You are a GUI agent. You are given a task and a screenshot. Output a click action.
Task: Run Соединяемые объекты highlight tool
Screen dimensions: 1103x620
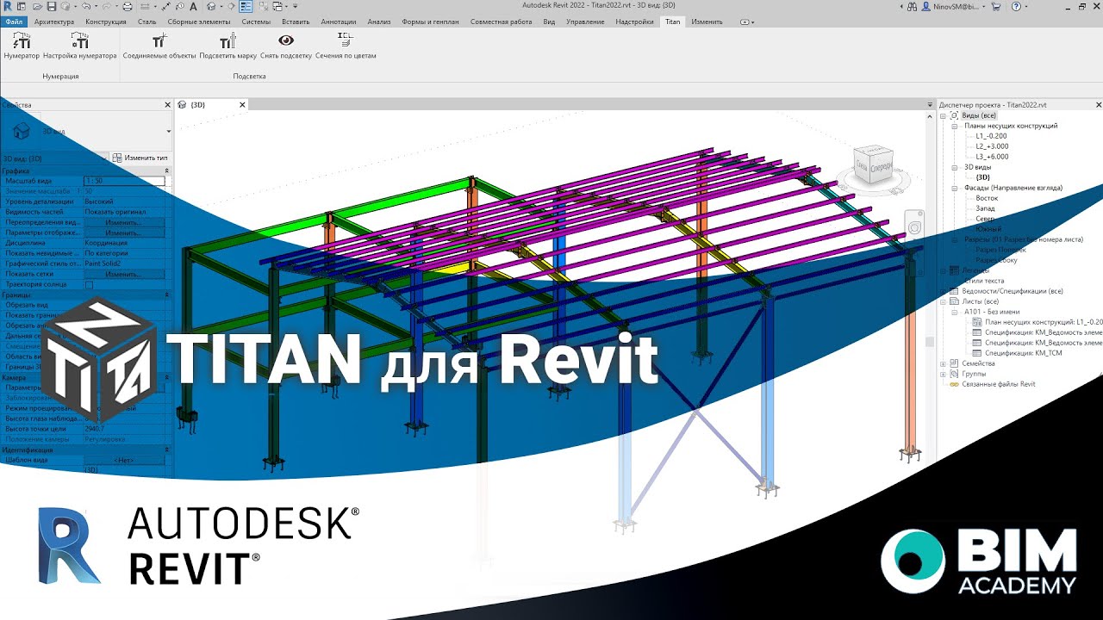click(159, 46)
